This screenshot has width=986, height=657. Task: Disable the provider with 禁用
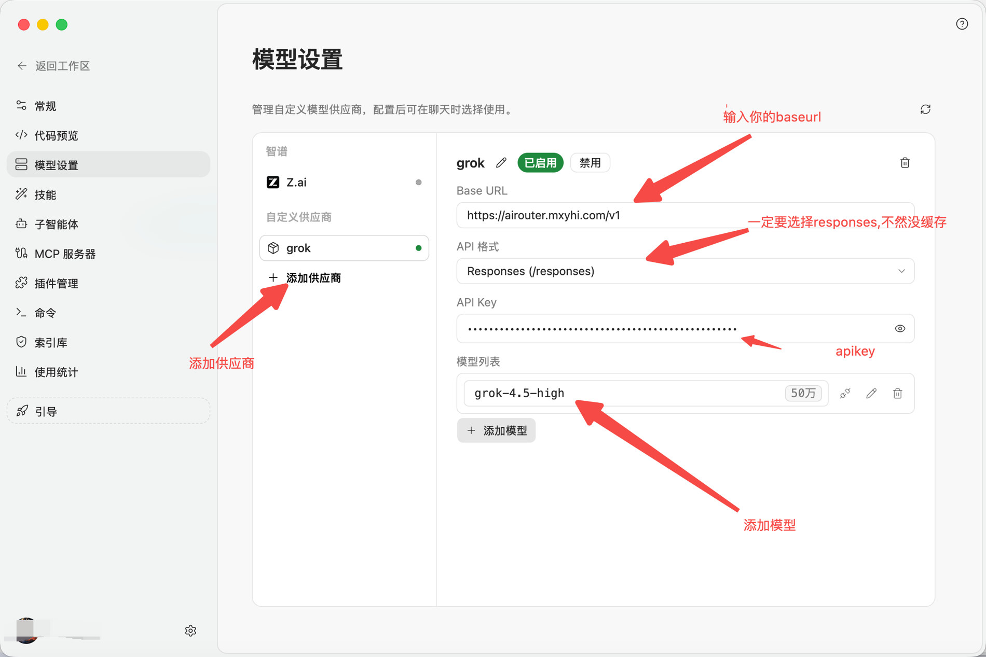coord(590,163)
